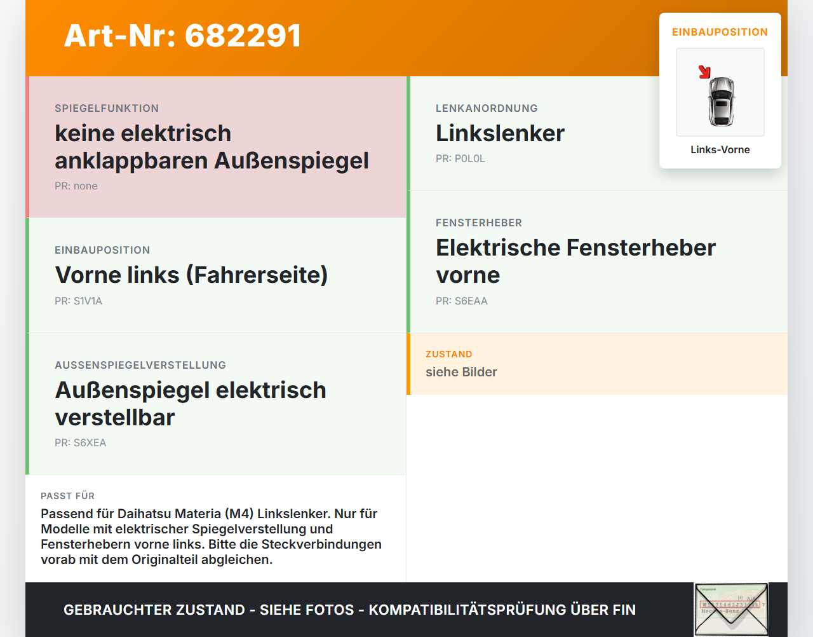Click the Links-Vorne caption
813x637 pixels.
tap(720, 149)
